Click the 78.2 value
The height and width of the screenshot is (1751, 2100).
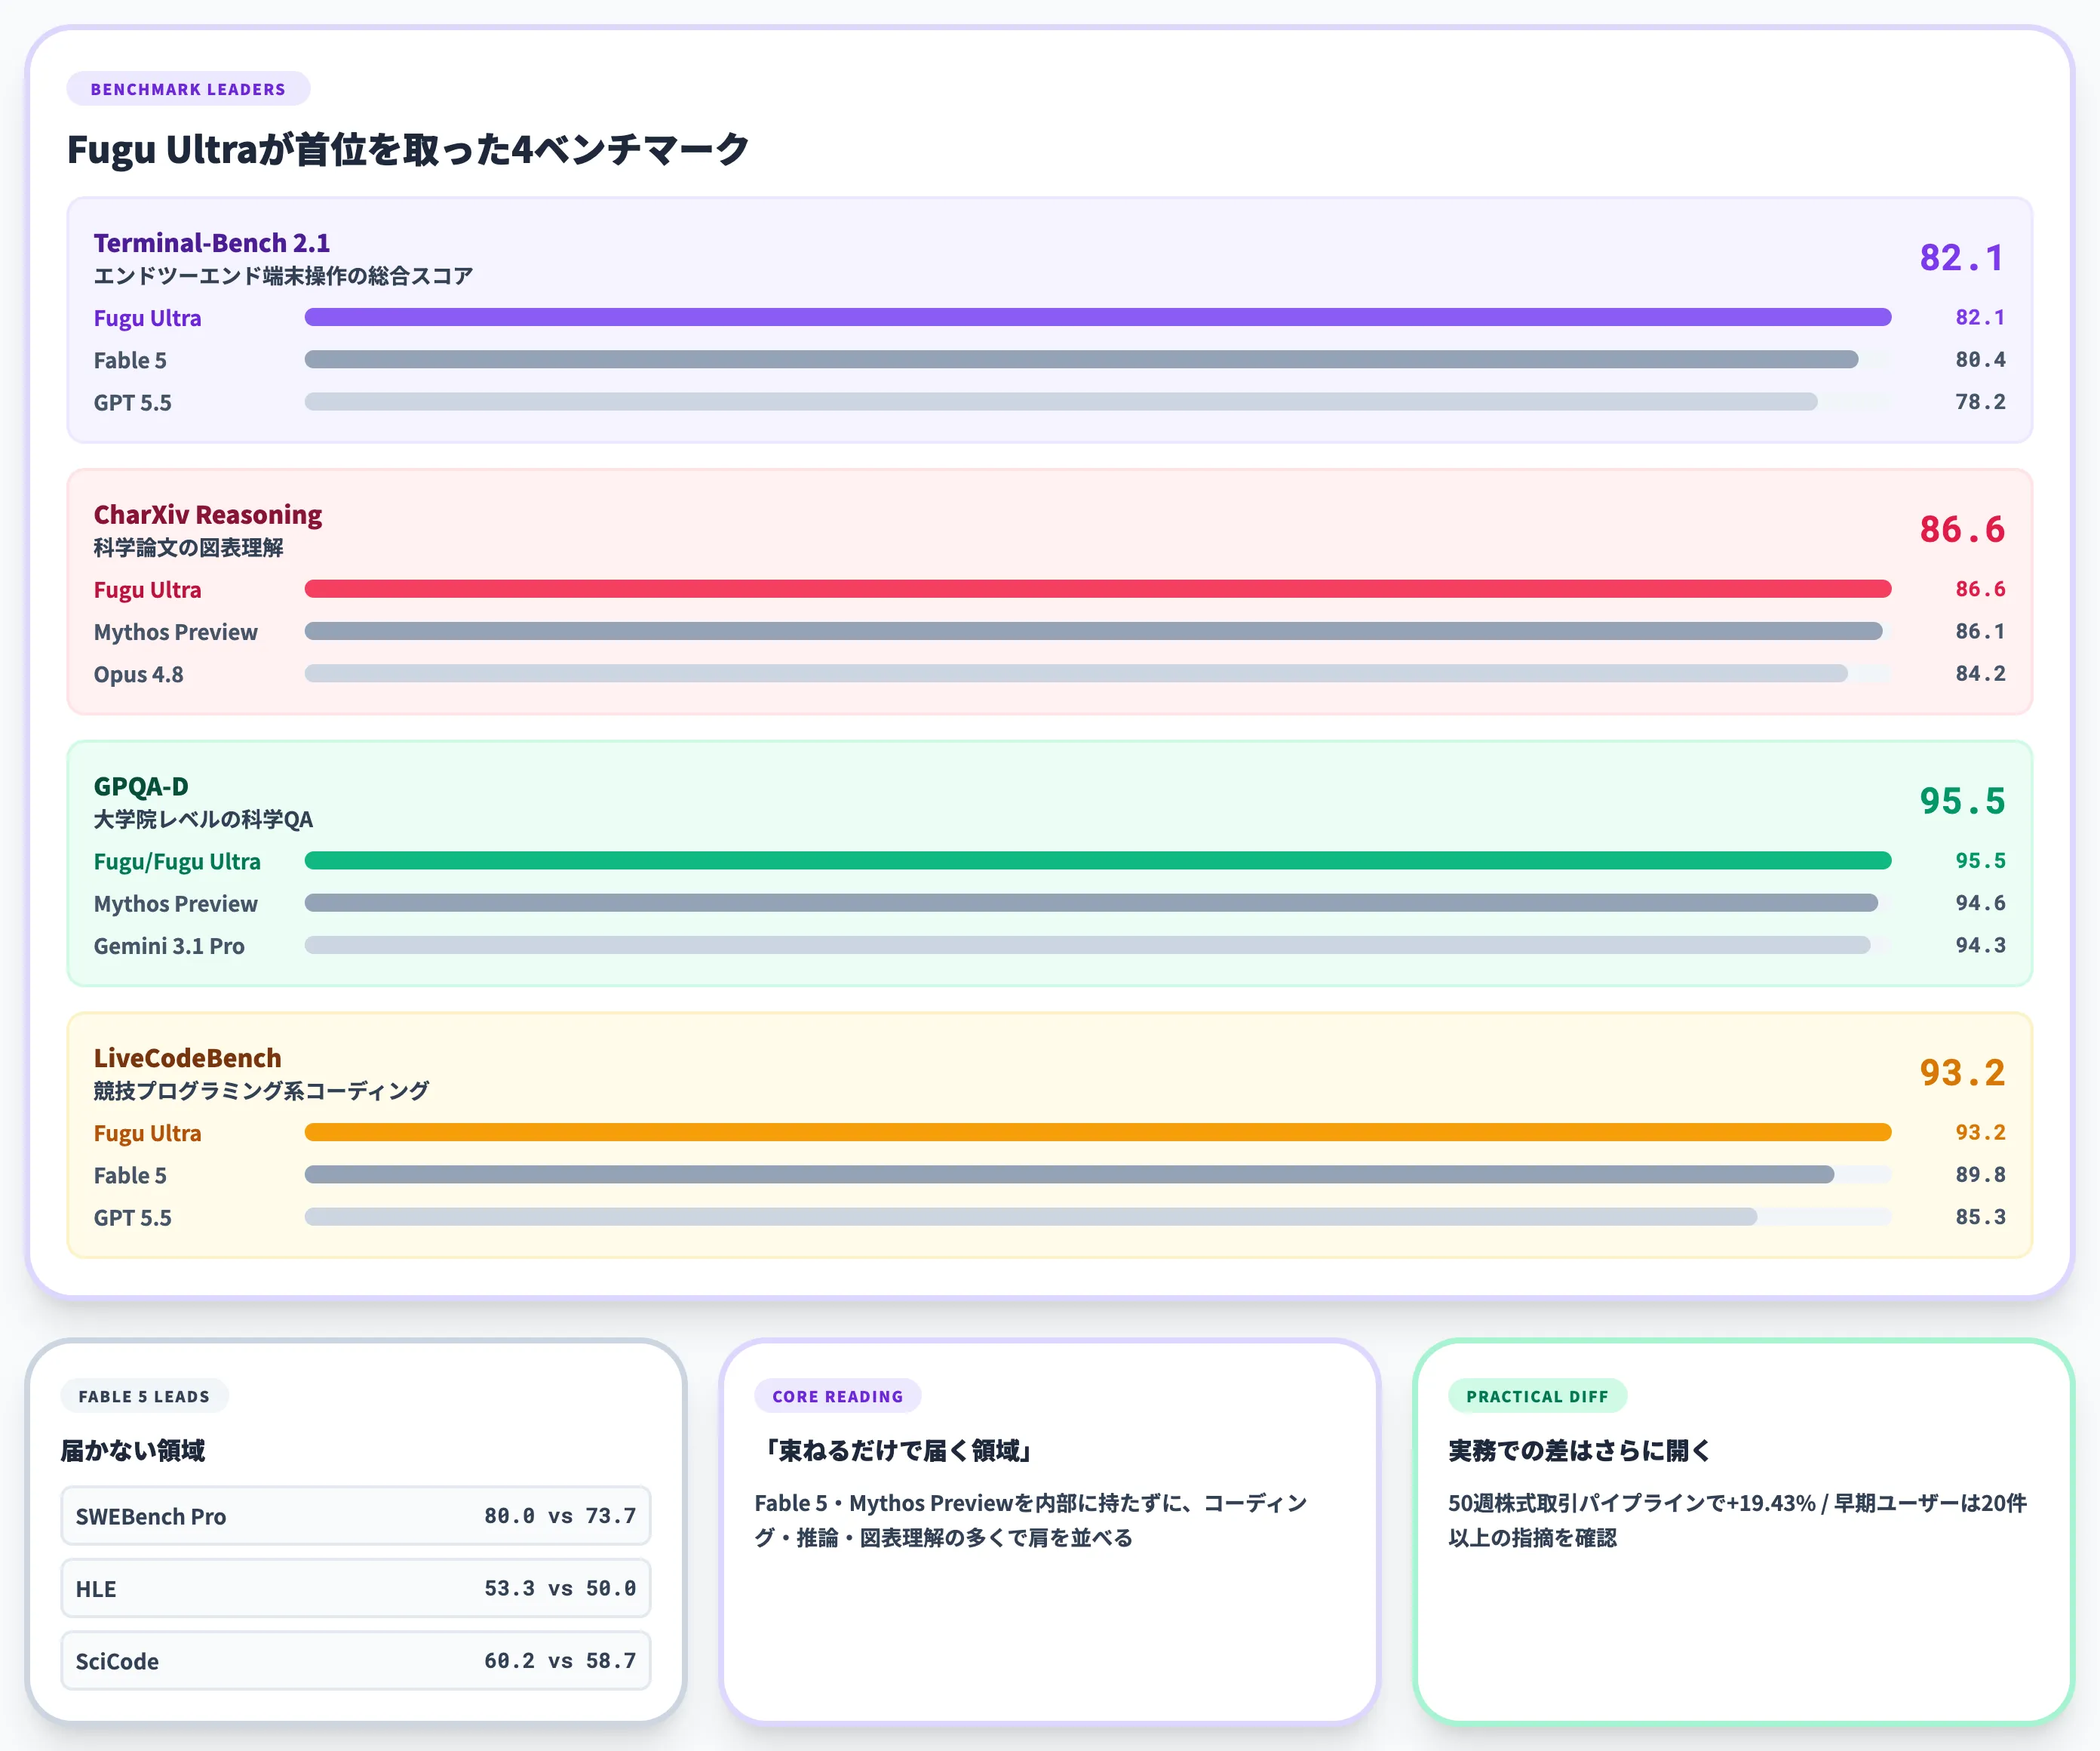point(1980,402)
